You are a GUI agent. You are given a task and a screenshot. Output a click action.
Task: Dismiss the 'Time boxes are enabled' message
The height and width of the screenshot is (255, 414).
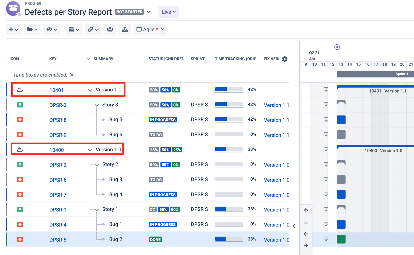coord(72,75)
